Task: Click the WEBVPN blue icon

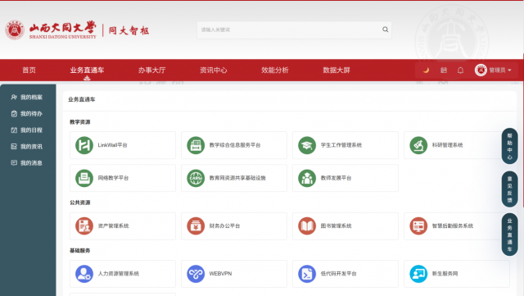Action: tap(196, 274)
